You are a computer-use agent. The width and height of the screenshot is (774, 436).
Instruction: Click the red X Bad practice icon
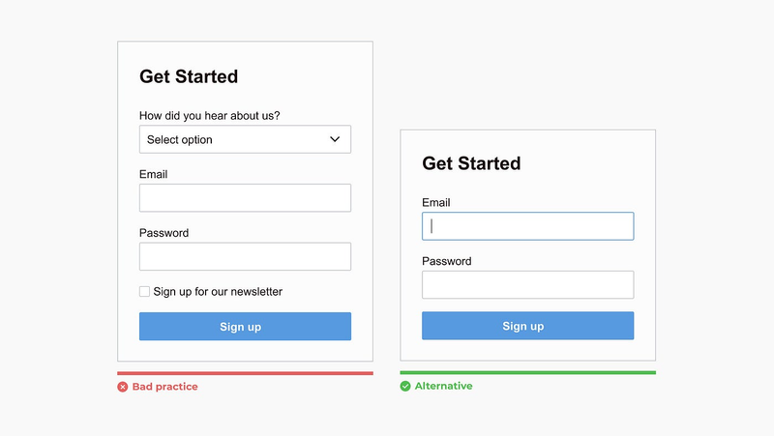point(123,387)
